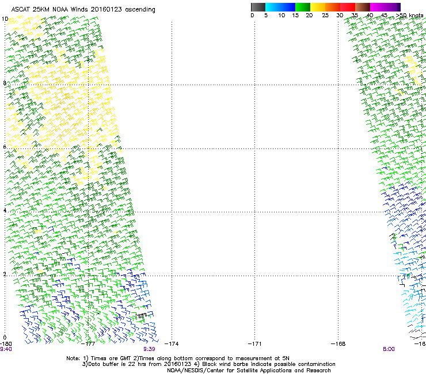Click the longitude label '-171'
Viewport: 426px width, 374px height.
pos(255,344)
